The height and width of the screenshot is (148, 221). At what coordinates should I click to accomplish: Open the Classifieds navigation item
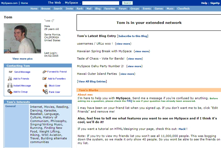(183, 9)
